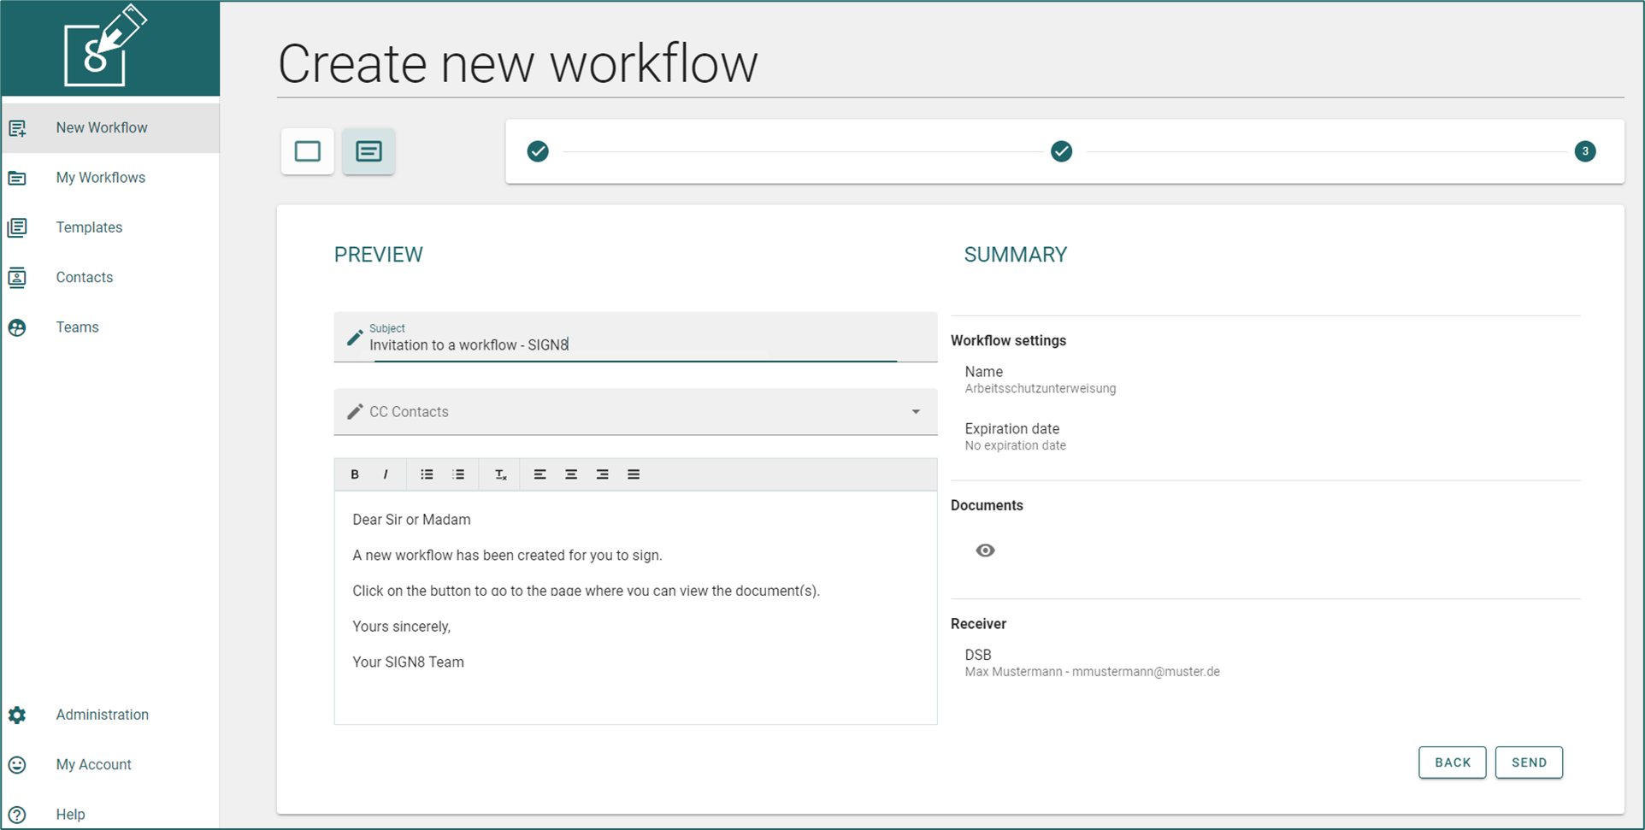Click the Teams sidebar icon
The height and width of the screenshot is (830, 1645).
(17, 327)
